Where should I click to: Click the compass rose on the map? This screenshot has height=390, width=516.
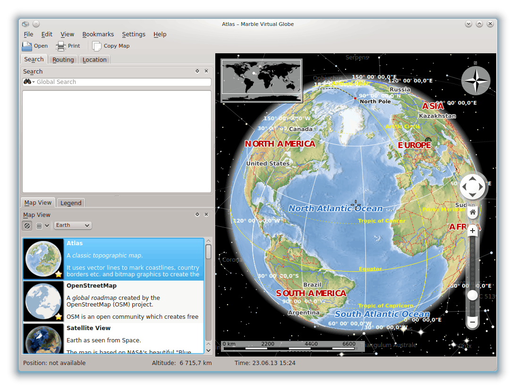coord(475,80)
